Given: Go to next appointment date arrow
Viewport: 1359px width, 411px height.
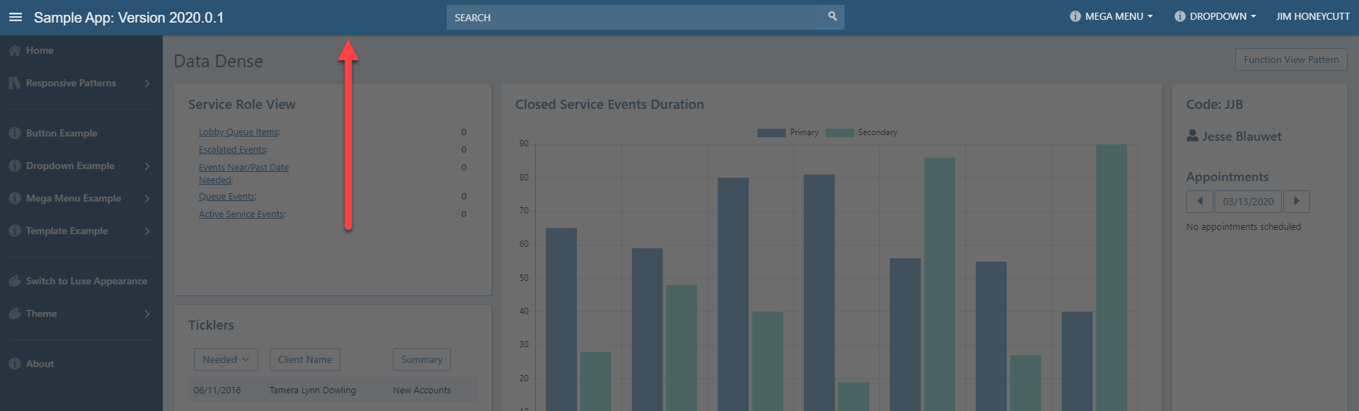Looking at the screenshot, I should [1296, 202].
